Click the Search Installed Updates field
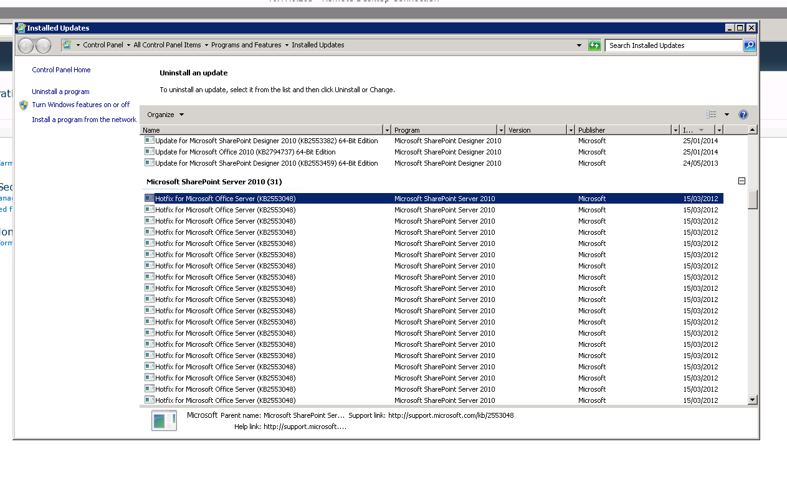Image resolution: width=787 pixels, height=477 pixels. point(674,45)
